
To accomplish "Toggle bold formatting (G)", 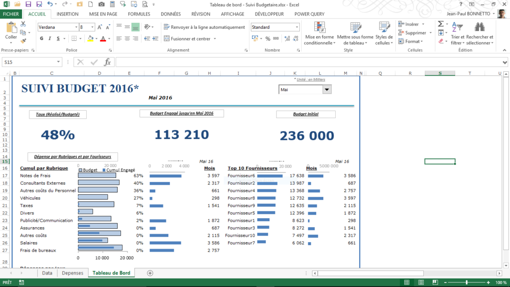I will tap(41, 38).
